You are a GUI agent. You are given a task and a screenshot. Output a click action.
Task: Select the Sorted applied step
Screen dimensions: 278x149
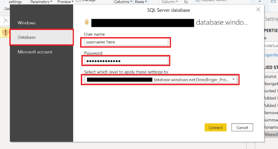(271, 91)
